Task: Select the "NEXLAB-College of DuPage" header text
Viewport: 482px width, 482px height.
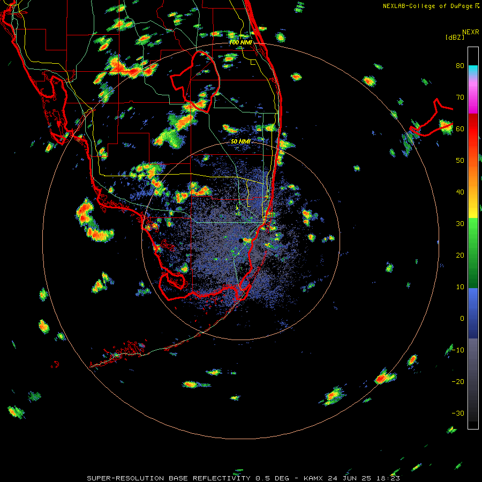Action: tap(427, 6)
